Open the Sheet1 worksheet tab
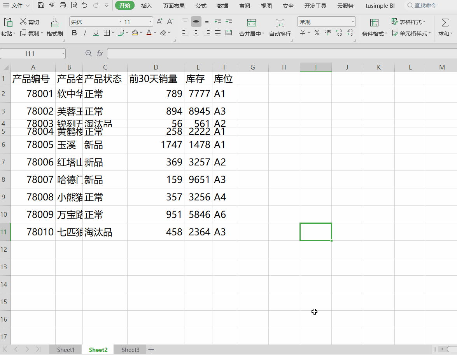Screen dimensions: 457x355 coord(66,350)
